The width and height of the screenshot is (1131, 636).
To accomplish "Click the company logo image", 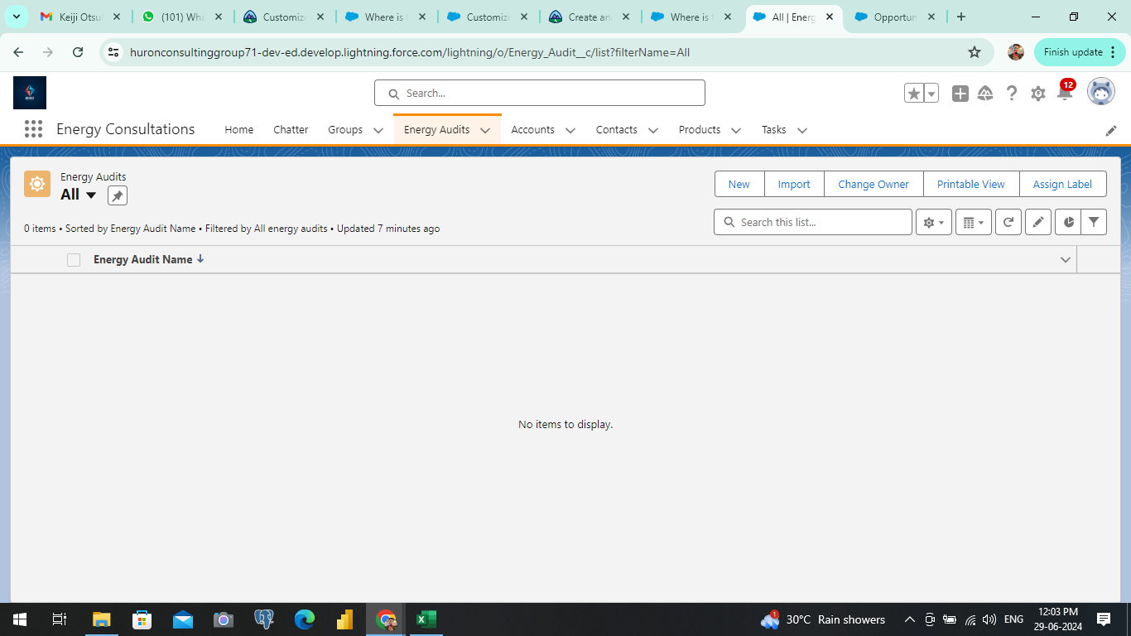I will click(x=30, y=93).
